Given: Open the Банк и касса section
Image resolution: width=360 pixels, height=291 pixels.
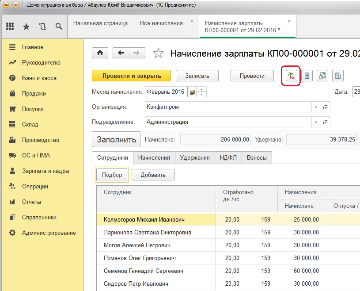Looking at the screenshot, I should tap(42, 78).
